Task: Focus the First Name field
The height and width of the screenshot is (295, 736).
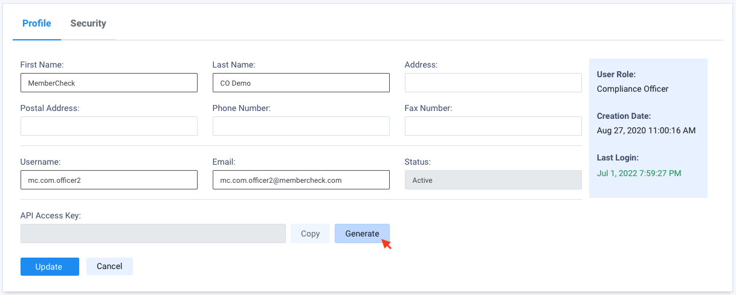Action: point(109,83)
